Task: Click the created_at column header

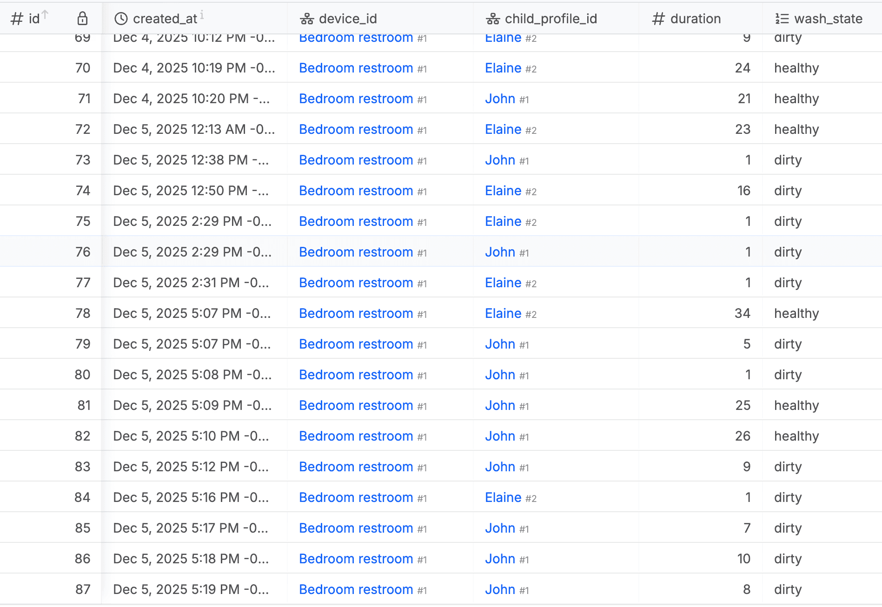Action: coord(194,19)
